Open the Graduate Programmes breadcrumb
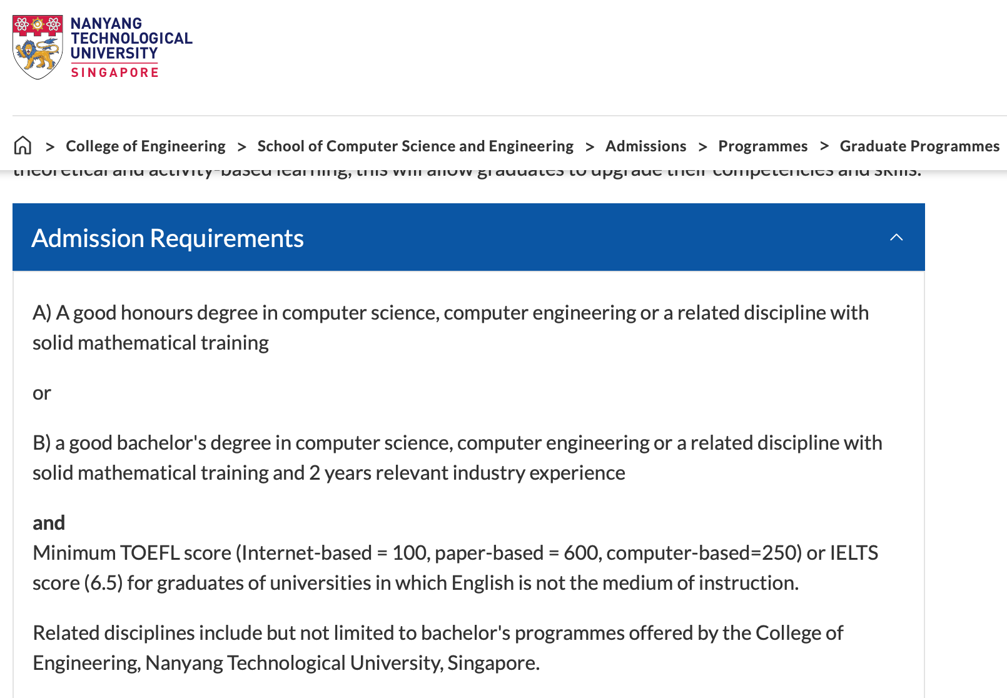 click(x=919, y=146)
